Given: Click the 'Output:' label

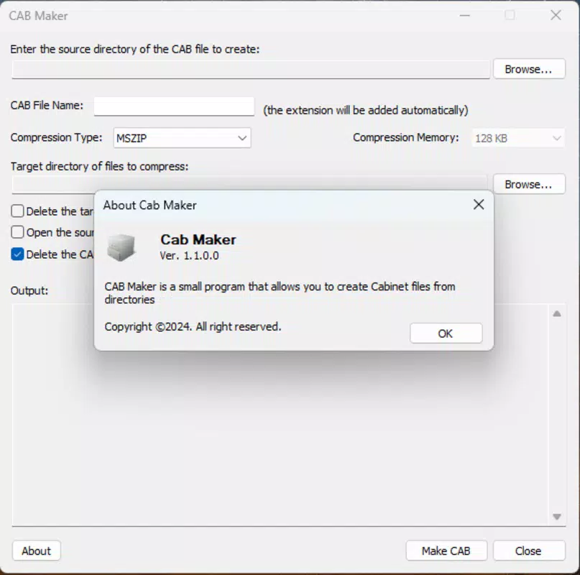Looking at the screenshot, I should coord(29,291).
